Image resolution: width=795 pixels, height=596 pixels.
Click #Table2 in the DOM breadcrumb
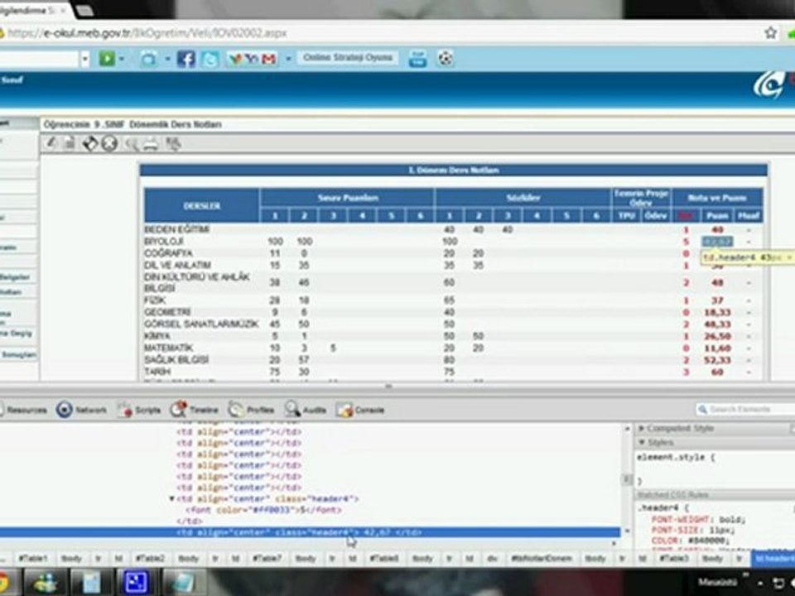pos(150,558)
